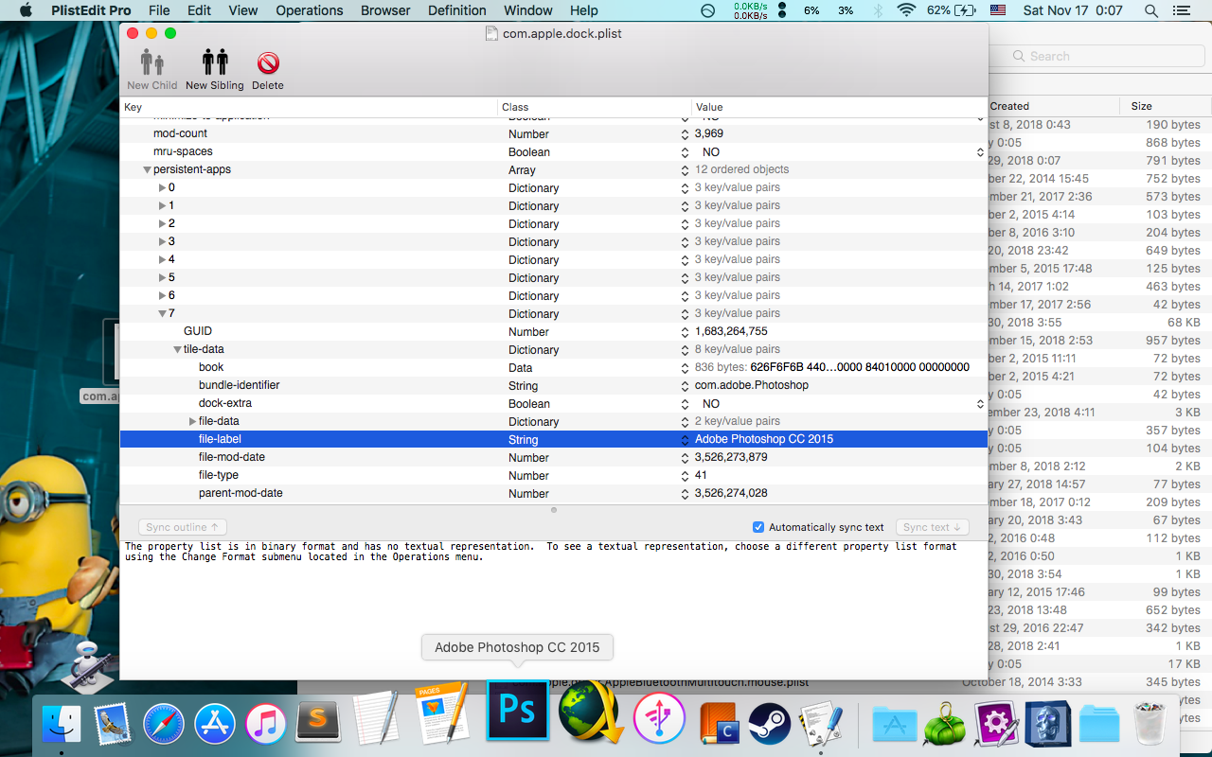Open the Operations menu
This screenshot has height=757, width=1212.
(309, 10)
